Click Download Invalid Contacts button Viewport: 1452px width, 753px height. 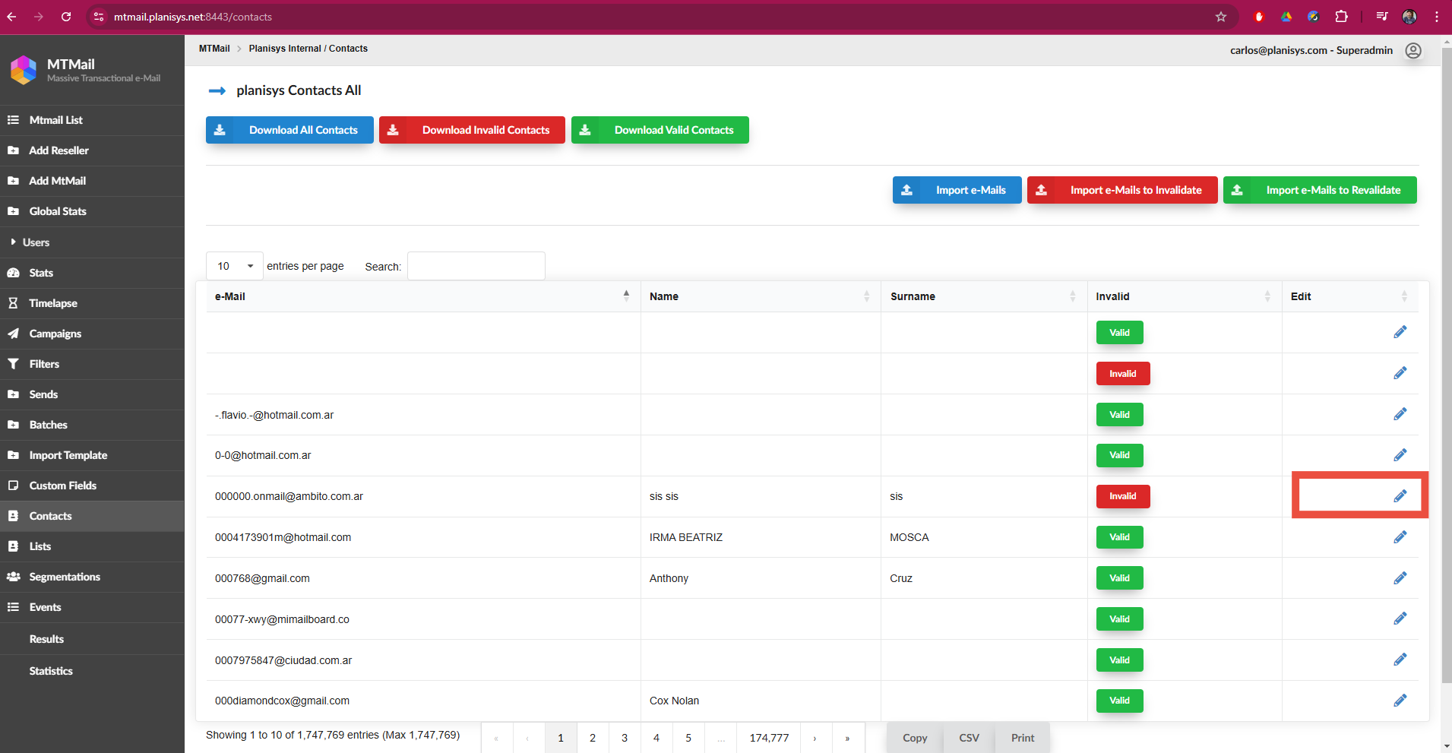(472, 130)
